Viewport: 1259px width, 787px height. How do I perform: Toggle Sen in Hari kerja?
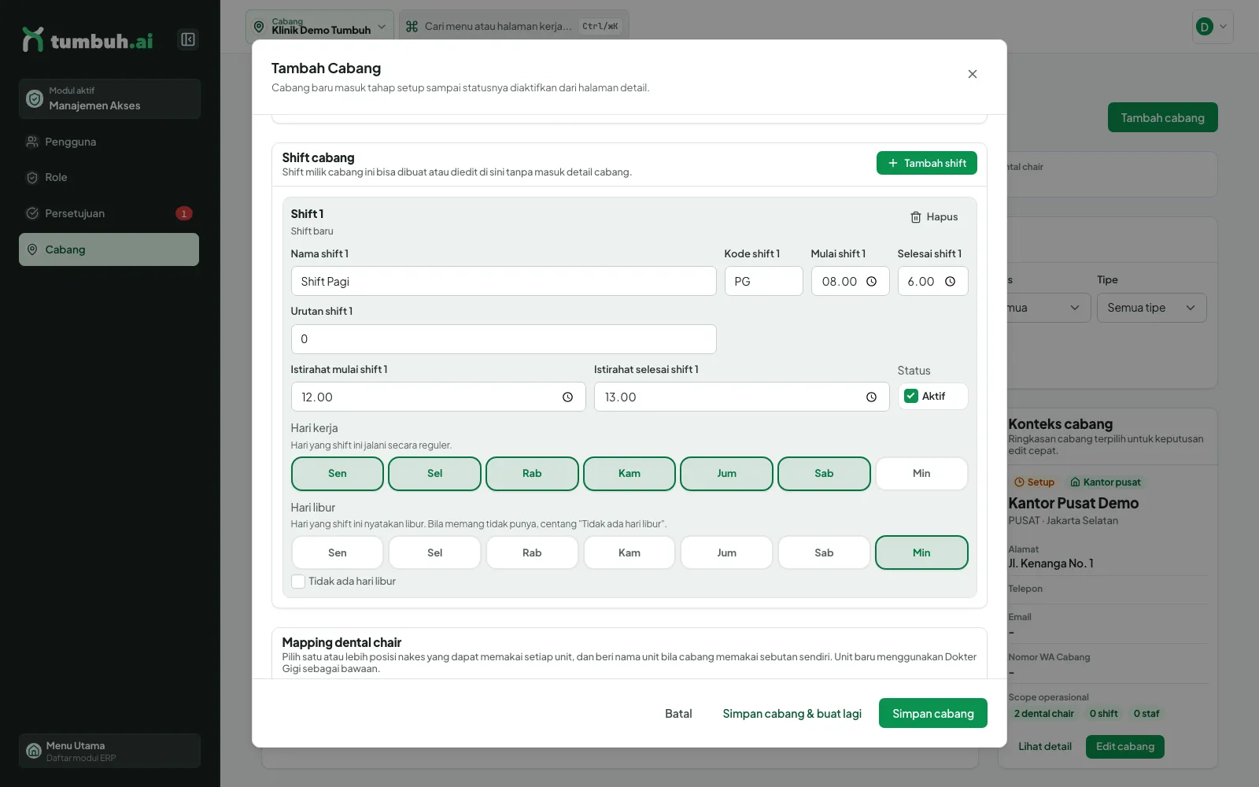[x=338, y=474]
